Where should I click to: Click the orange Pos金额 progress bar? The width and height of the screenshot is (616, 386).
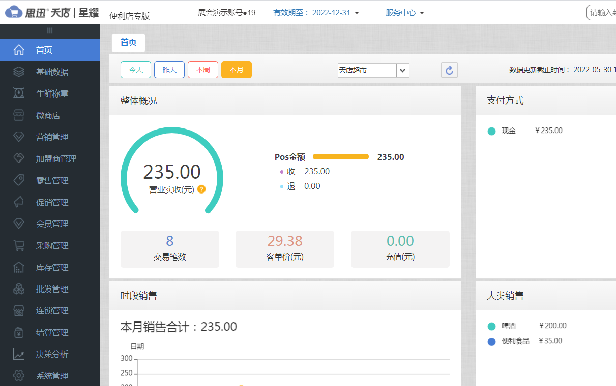[x=341, y=157]
